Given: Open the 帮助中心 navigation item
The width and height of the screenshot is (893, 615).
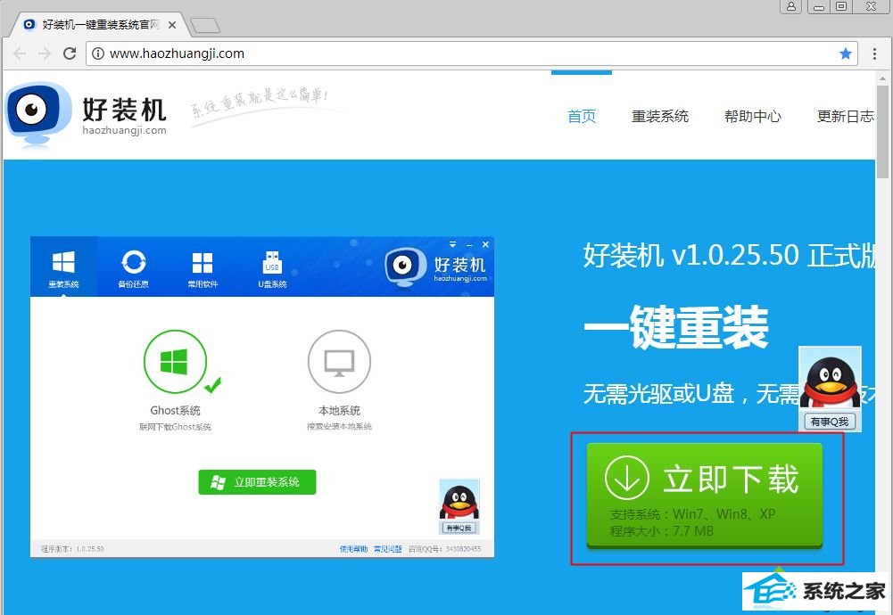Looking at the screenshot, I should [x=752, y=116].
